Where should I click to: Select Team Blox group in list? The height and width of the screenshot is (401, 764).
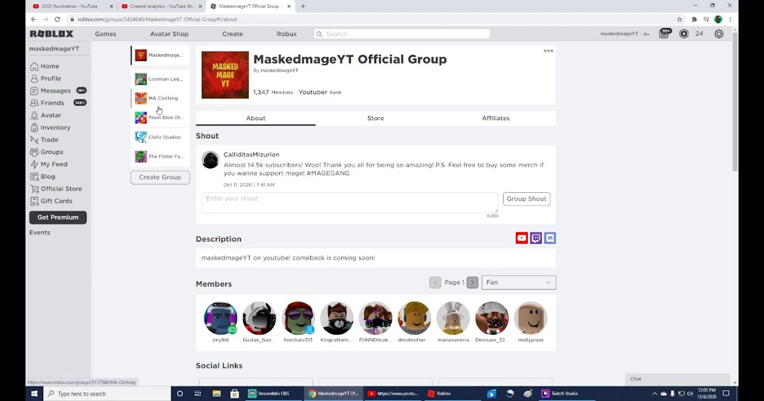coord(160,118)
